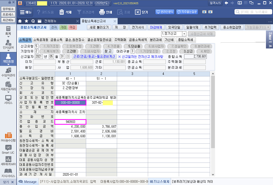Select radio 1.복식부기
Screen dimensions: 273x185
[x=50, y=51]
